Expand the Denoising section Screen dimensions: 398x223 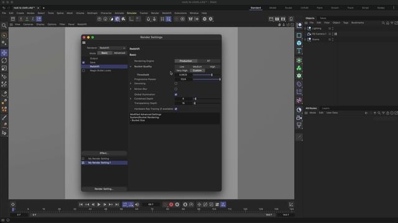coord(131,84)
